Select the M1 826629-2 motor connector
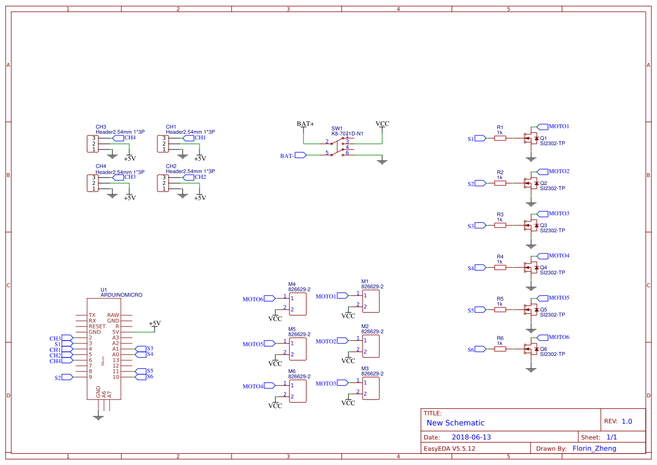 coord(371,301)
